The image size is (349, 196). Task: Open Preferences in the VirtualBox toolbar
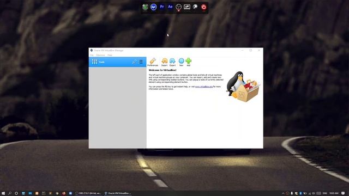coord(153,62)
